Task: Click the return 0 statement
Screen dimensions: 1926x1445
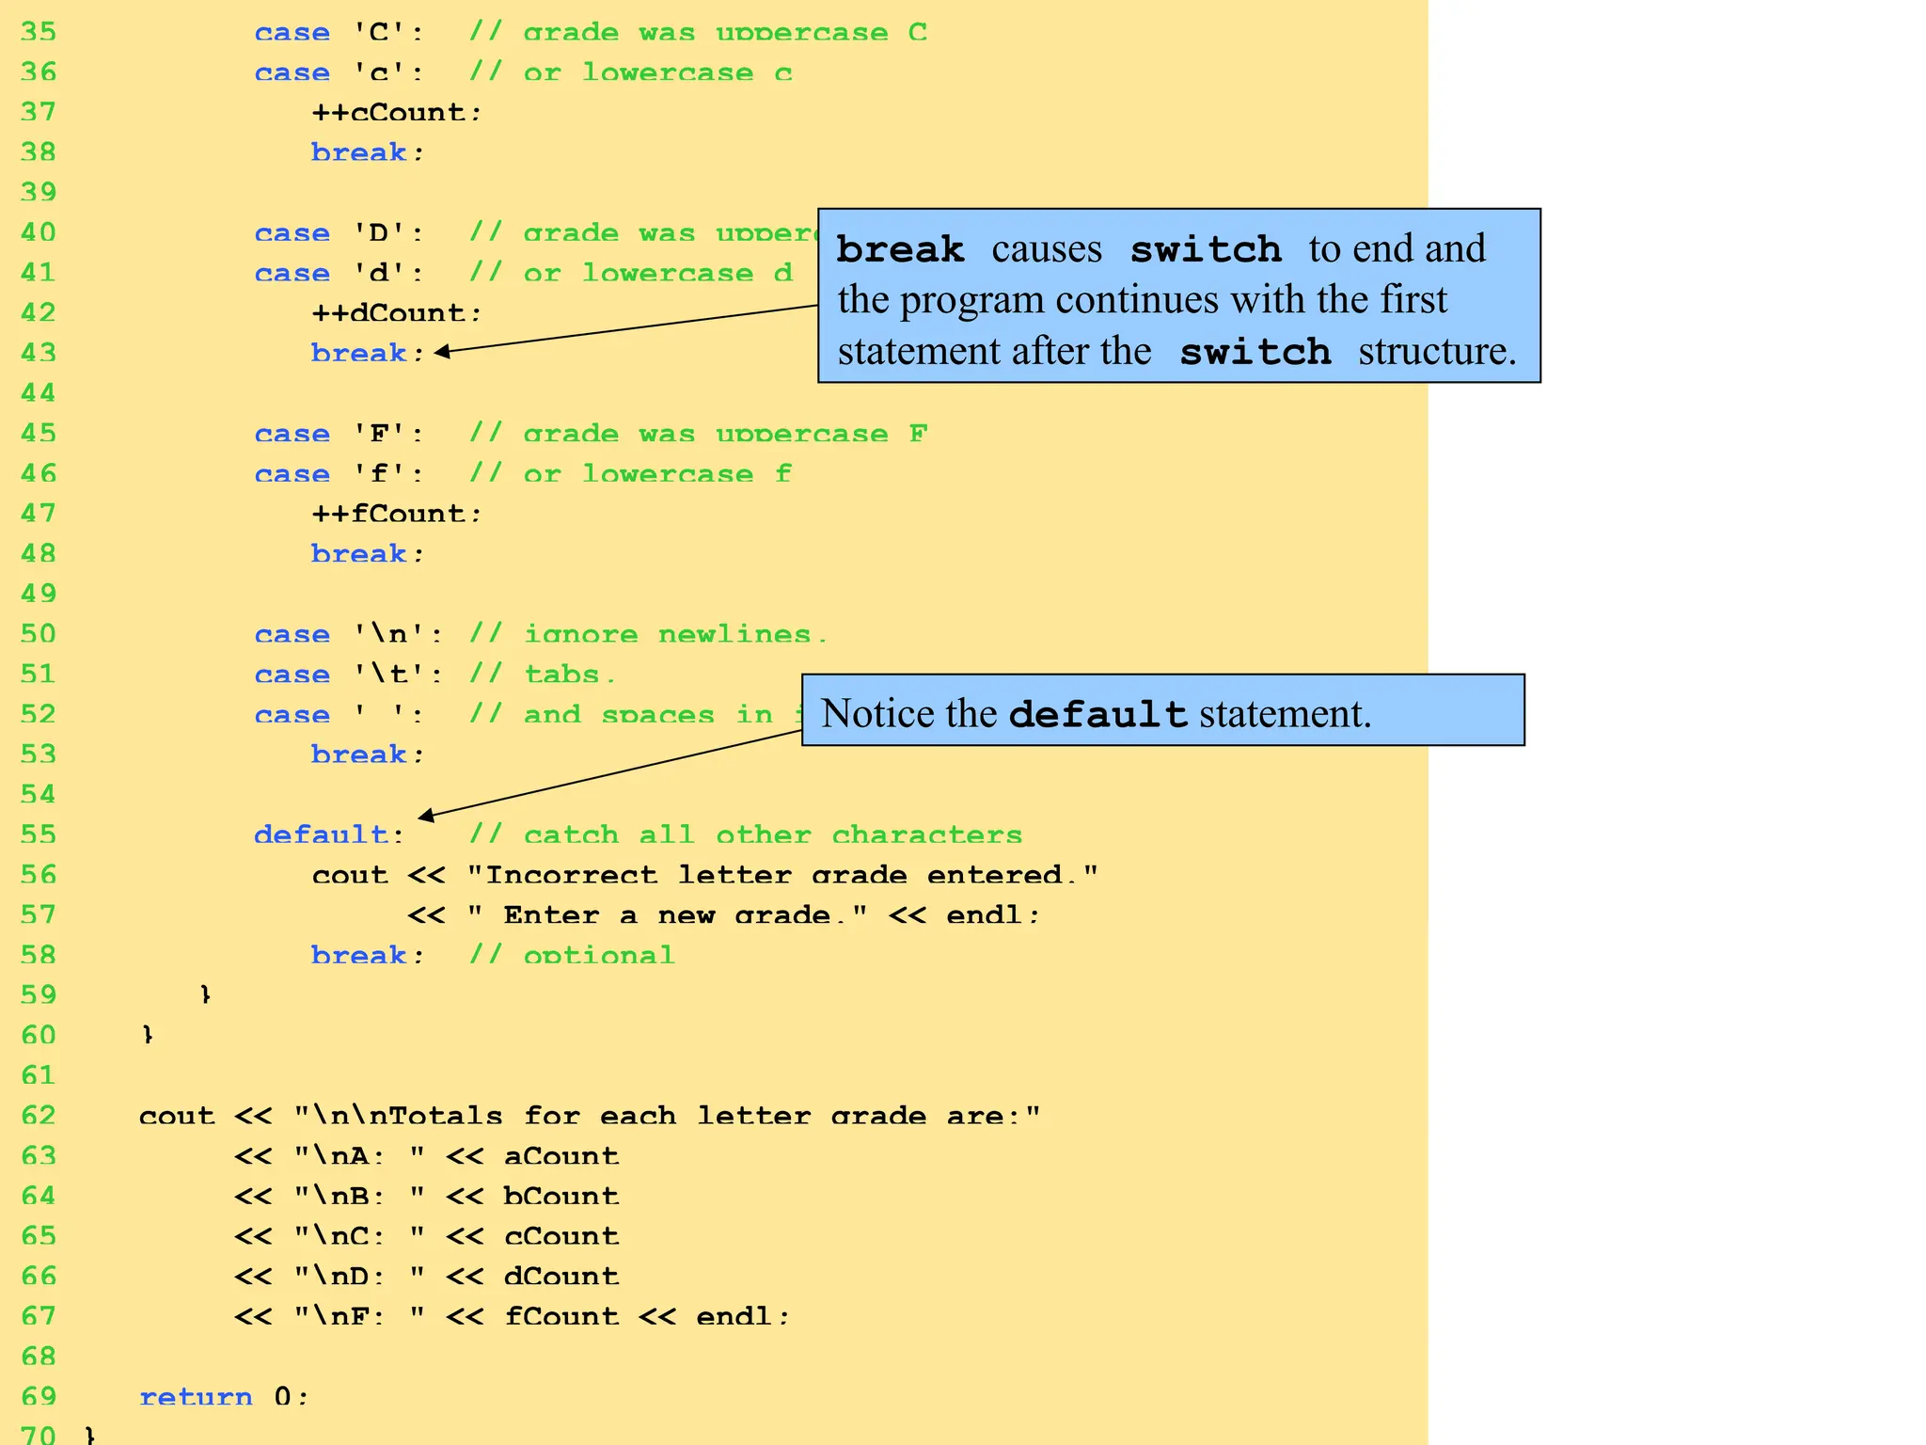Action: point(224,1397)
